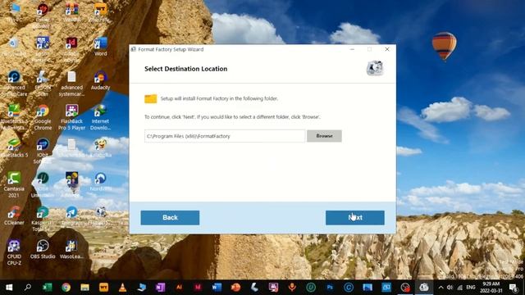Open Advanced SystemCare desktop shortcut
The width and height of the screenshot is (525, 295).
coord(14,84)
